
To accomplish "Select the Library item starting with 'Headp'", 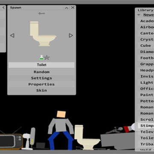I will click(146, 70).
